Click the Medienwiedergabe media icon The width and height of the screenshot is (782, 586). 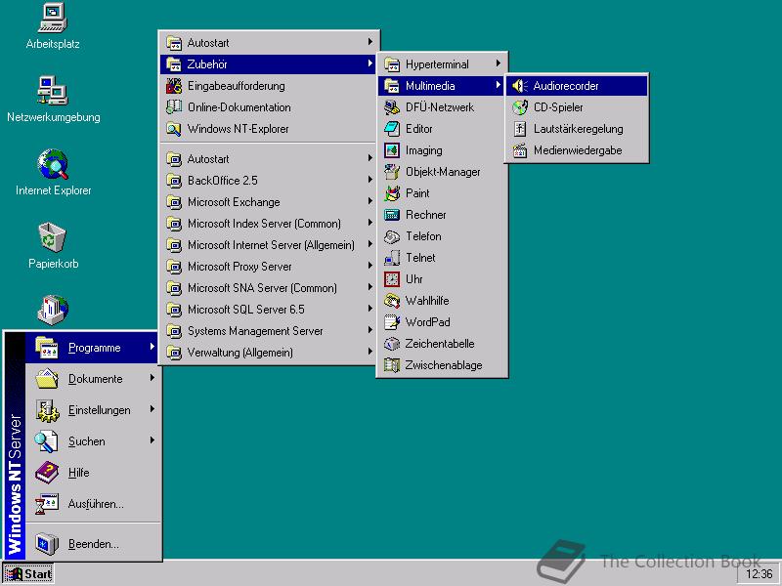click(x=520, y=150)
